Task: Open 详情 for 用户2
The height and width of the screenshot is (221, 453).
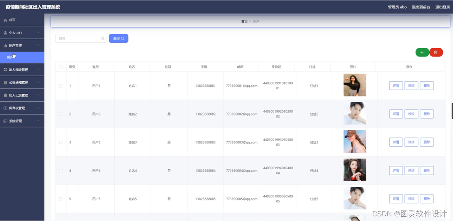Action: [x=396, y=114]
